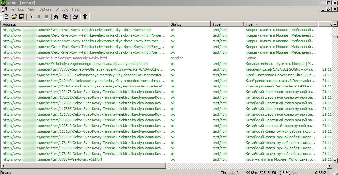The image size is (338, 175).
Task: Sort by the Address column header
Action: pyautogui.click(x=85, y=24)
